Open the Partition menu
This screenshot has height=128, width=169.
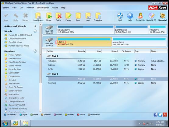[30, 8]
